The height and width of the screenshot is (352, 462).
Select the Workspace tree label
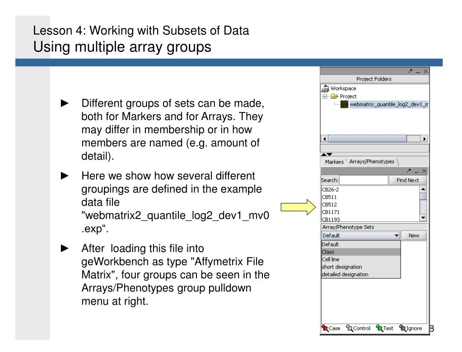pyautogui.click(x=343, y=88)
